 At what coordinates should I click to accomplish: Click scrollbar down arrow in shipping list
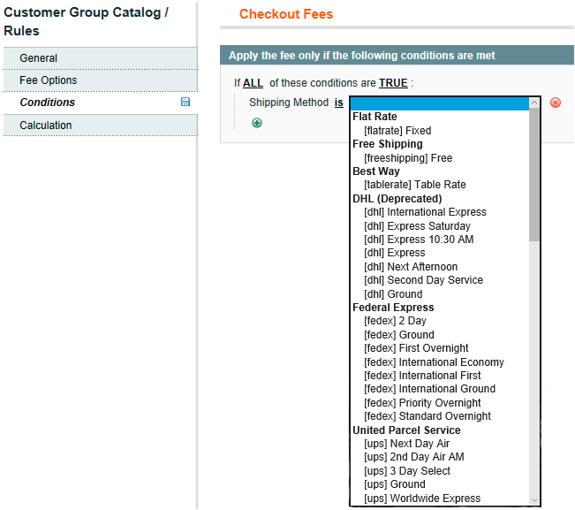point(534,499)
